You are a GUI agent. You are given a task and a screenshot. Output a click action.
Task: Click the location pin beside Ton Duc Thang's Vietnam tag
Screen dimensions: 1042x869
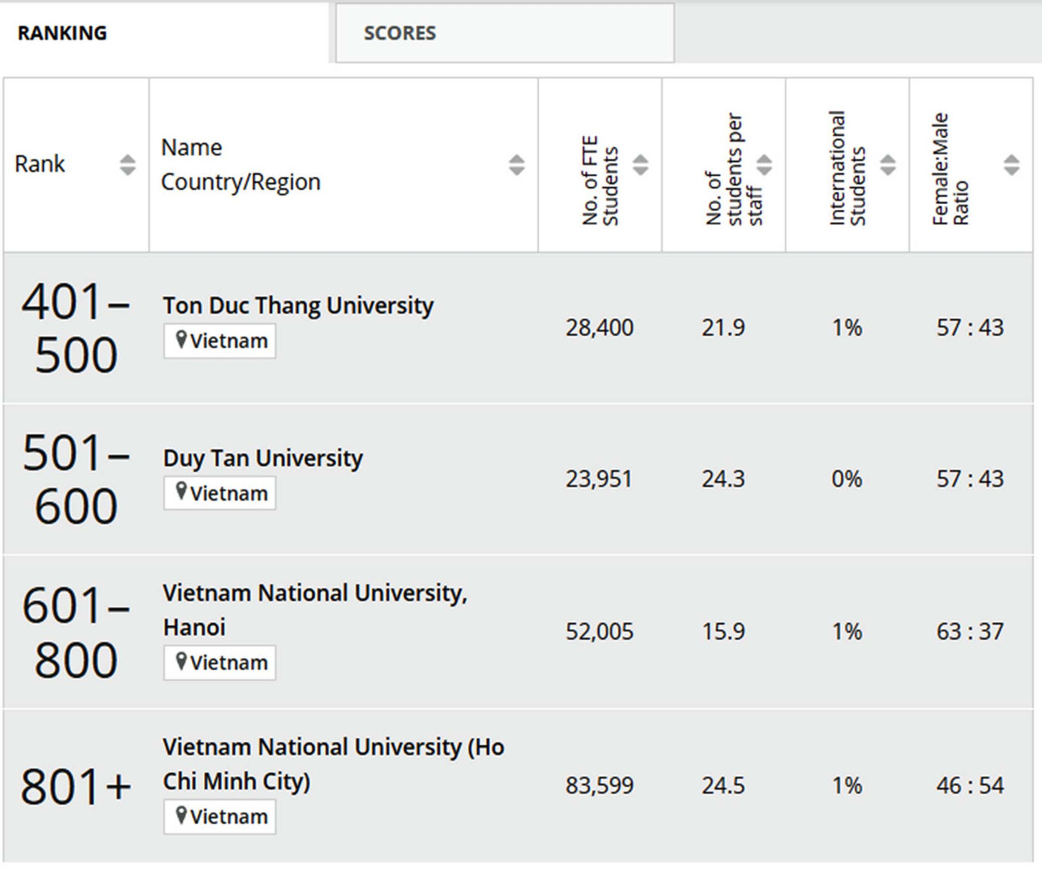coord(181,340)
